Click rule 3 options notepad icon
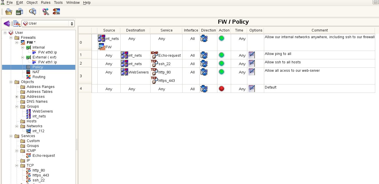The height and width of the screenshot is (184, 379). click(x=252, y=72)
